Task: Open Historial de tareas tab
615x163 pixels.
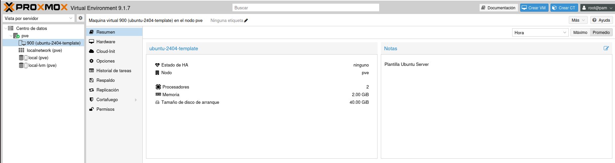Action: pyautogui.click(x=114, y=71)
